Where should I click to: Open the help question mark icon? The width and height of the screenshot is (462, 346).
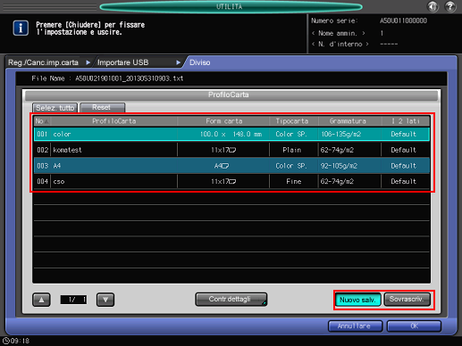(x=450, y=6)
